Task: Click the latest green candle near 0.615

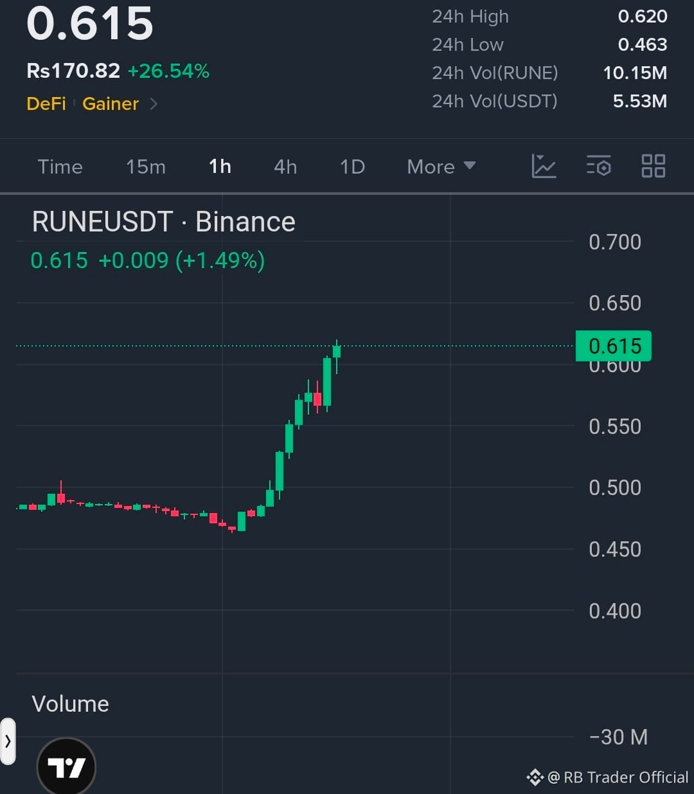Action: [x=336, y=352]
